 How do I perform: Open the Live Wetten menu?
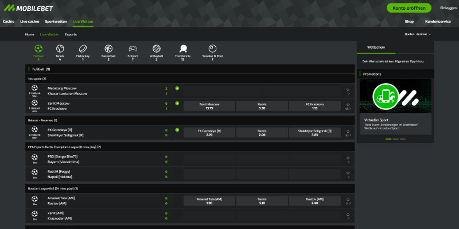(x=83, y=22)
